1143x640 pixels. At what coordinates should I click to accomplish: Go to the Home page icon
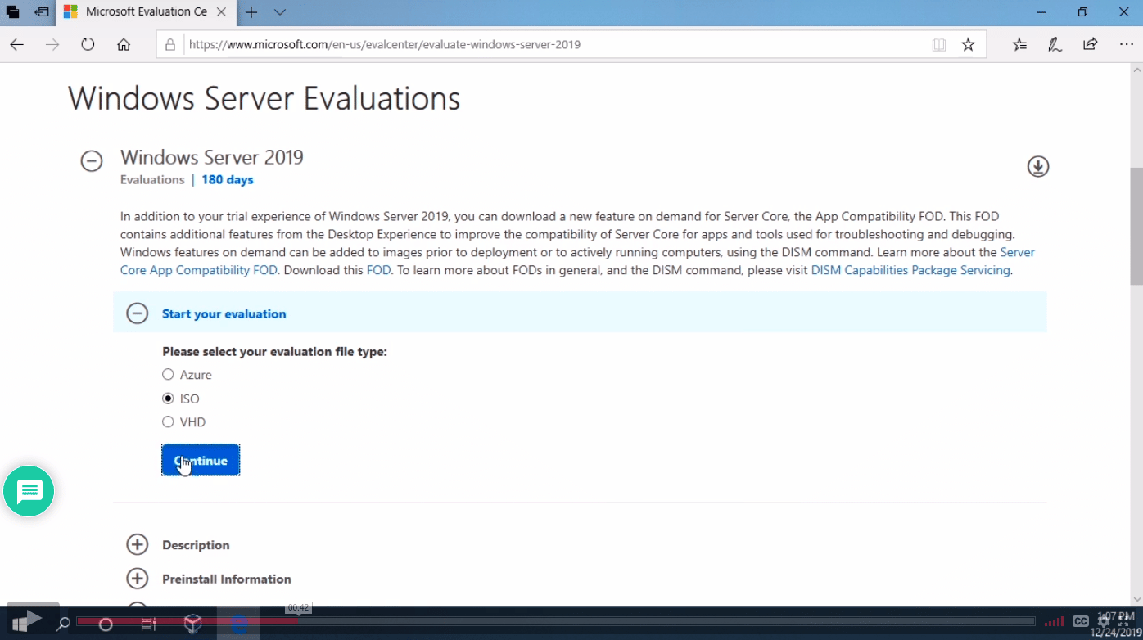point(124,45)
